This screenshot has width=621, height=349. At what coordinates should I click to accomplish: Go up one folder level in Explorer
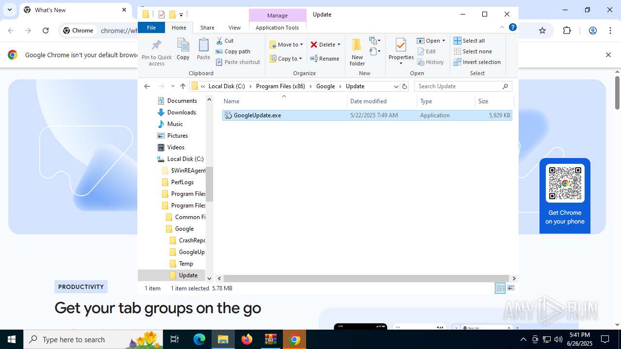click(x=183, y=86)
